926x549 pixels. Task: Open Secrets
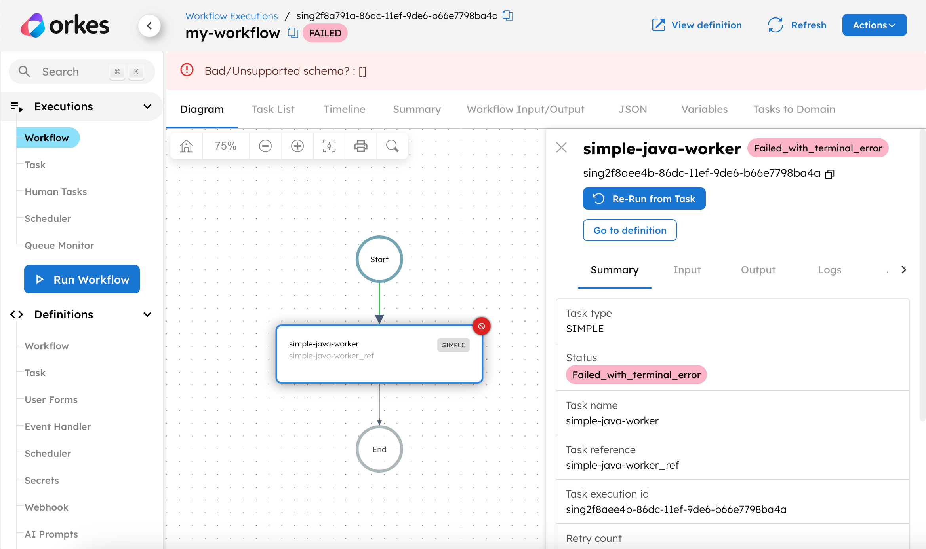tap(42, 480)
